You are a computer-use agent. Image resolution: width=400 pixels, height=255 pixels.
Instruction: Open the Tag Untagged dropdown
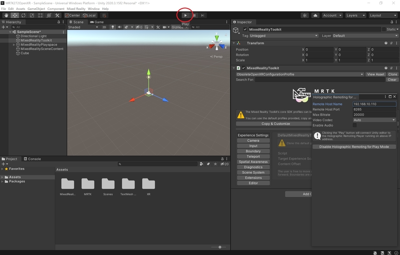[284, 36]
